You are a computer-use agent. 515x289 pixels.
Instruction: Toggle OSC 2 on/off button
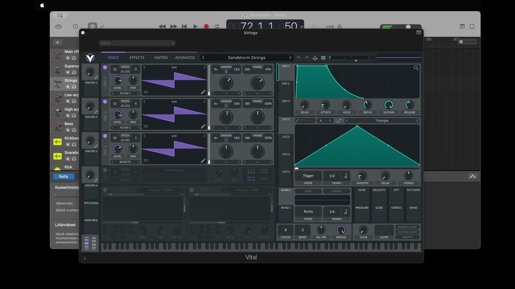coord(105,102)
